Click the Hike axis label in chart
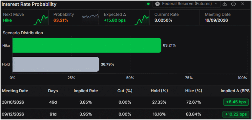Viewport: 252px width, 120px height. [6, 46]
